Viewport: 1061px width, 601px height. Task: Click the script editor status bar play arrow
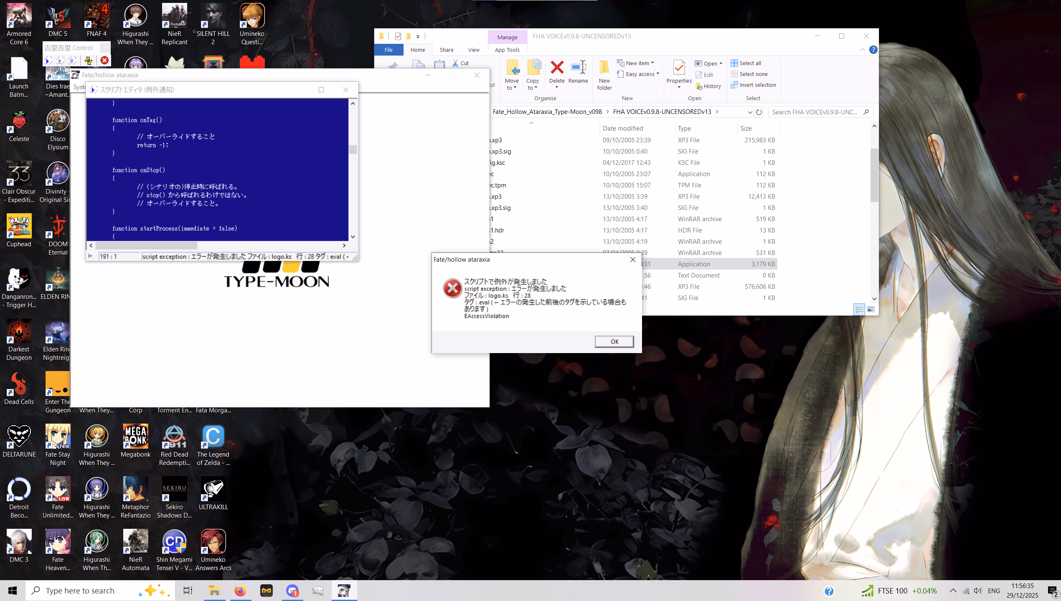[x=91, y=256]
